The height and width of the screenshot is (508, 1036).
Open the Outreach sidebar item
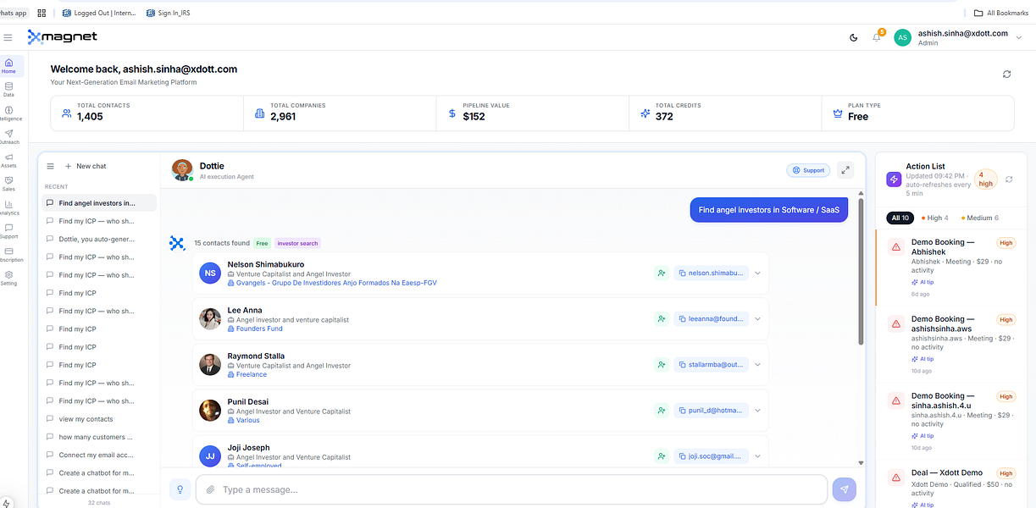coord(8,137)
